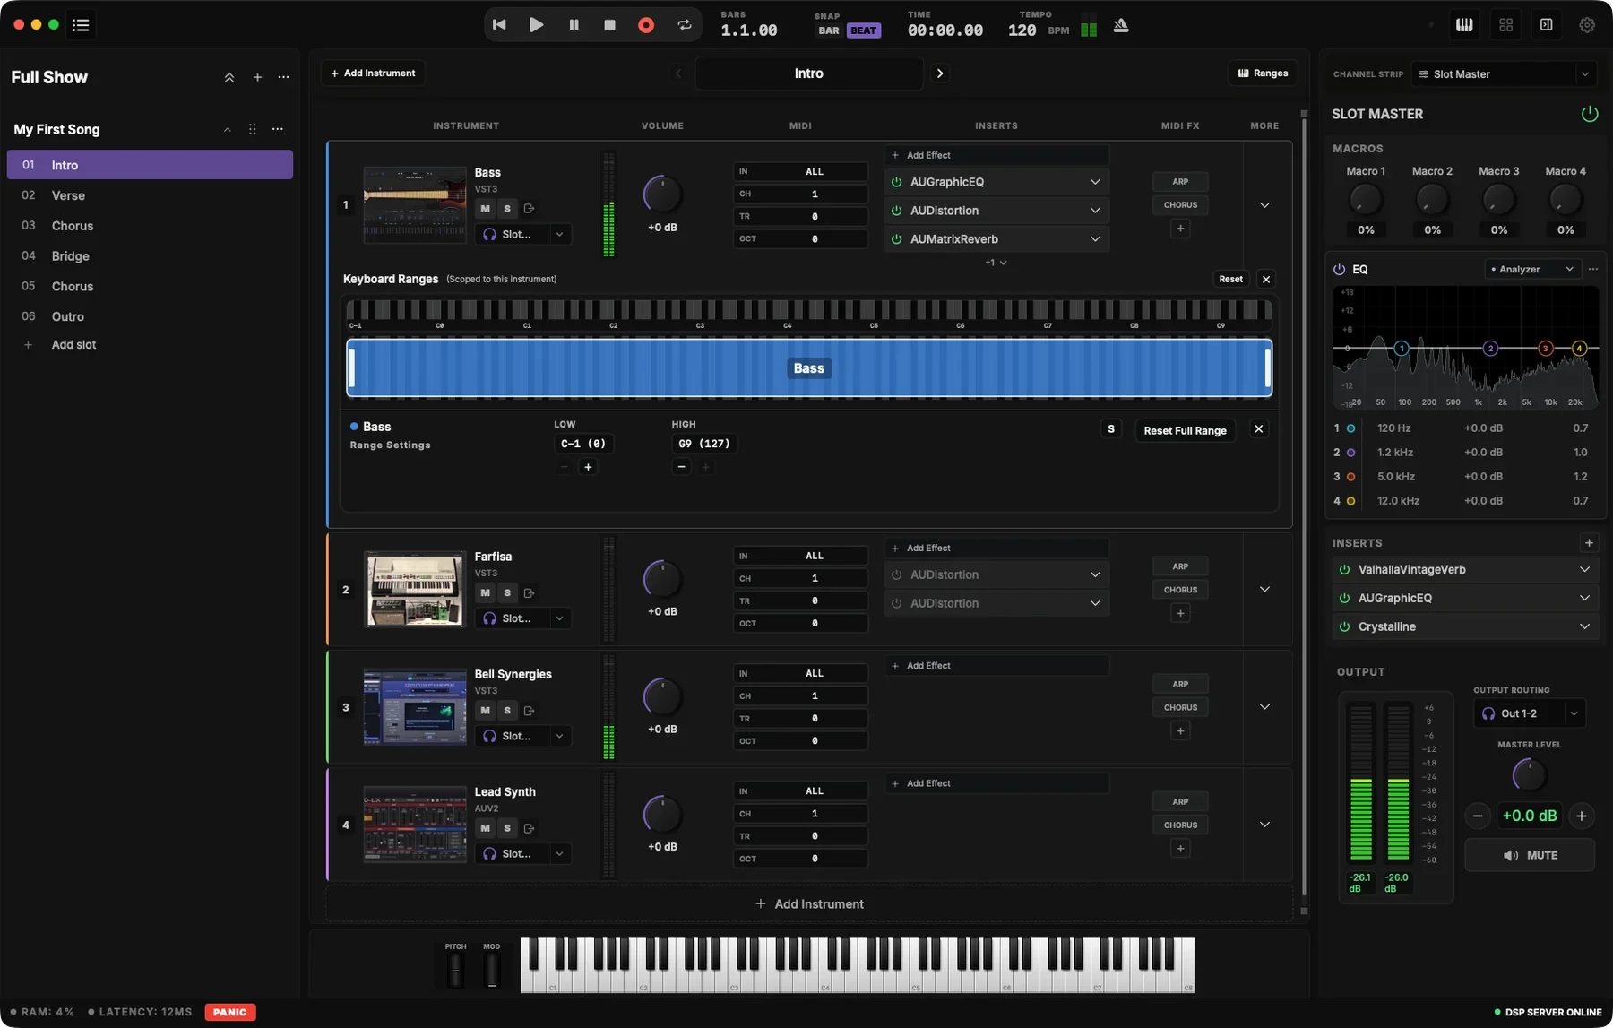Viewport: 1613px width, 1028px height.
Task: Mute the Lead Synth instrument
Action: click(x=485, y=828)
